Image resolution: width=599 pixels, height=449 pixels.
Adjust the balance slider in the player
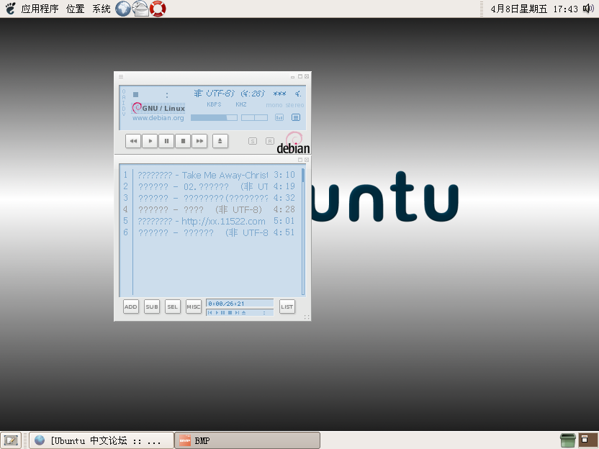254,117
